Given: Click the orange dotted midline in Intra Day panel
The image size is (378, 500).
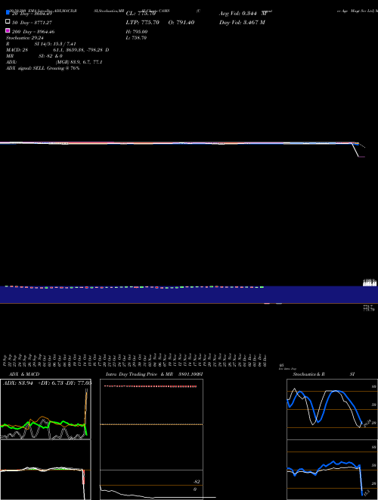Looking at the screenshot, I should [151, 424].
